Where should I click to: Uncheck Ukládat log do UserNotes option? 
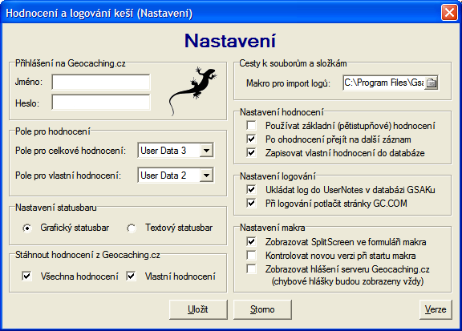[251, 189]
